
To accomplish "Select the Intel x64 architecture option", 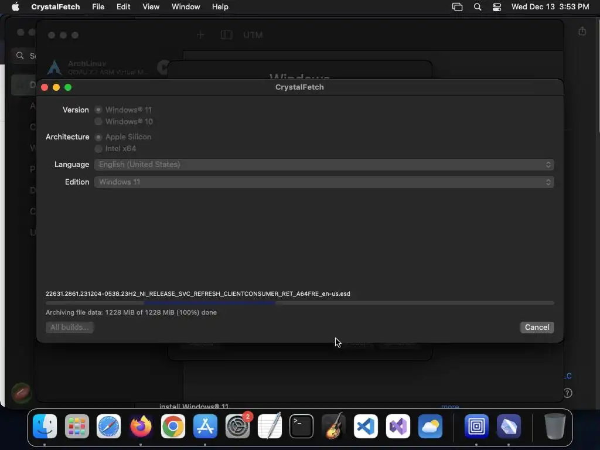I will pyautogui.click(x=98, y=148).
